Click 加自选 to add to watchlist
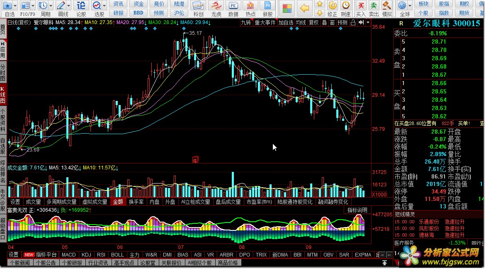Screen dimensions: 486x269 point(285,23)
